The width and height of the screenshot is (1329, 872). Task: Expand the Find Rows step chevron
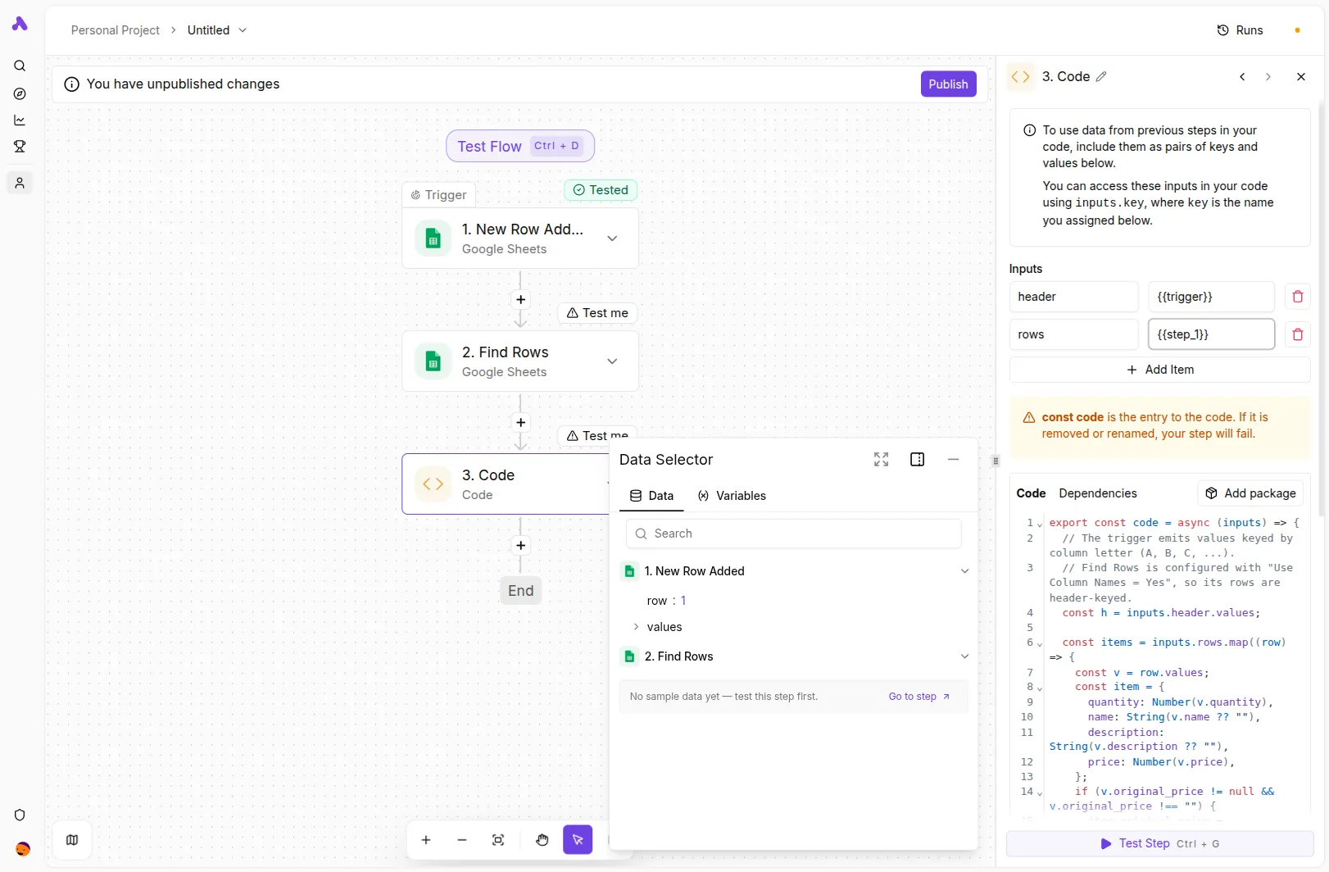pos(612,361)
